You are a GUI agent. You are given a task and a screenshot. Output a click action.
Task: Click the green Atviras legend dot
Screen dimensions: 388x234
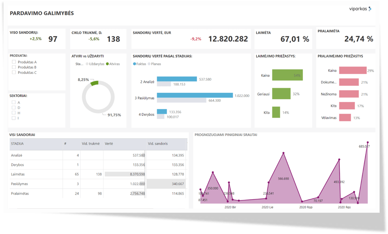tap(107, 64)
